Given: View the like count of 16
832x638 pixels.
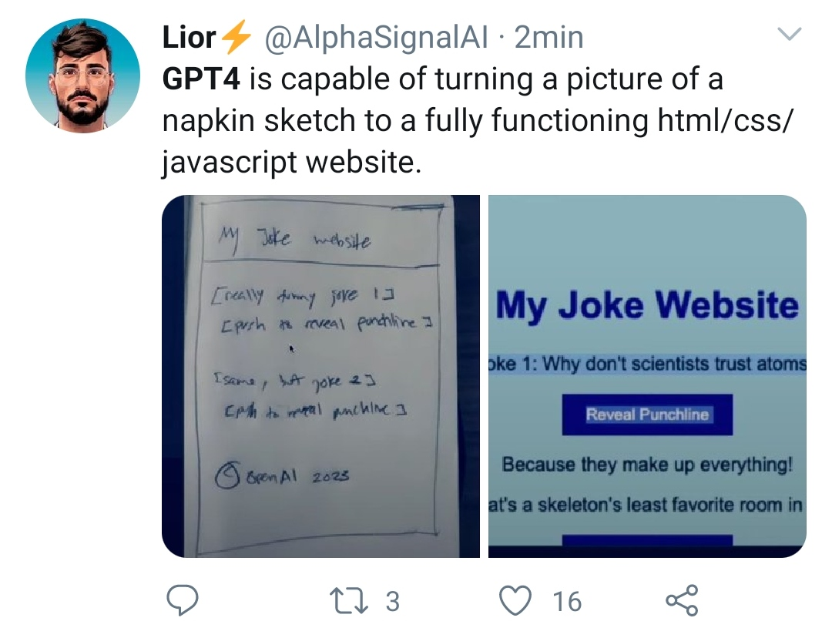Looking at the screenshot, I should (567, 601).
